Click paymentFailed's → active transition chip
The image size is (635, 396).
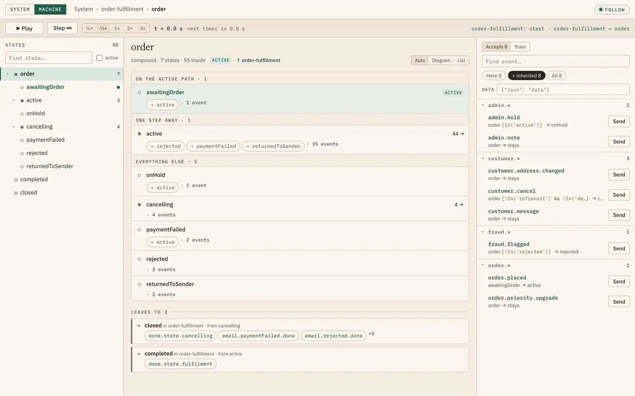[162, 242]
